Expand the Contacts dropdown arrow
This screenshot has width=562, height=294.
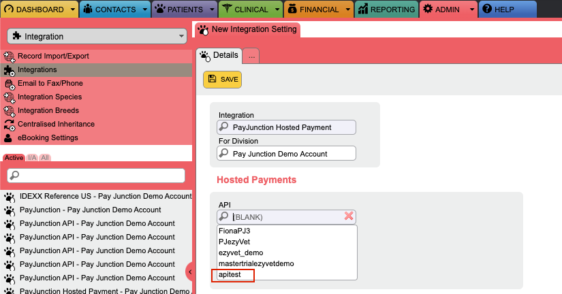click(145, 10)
